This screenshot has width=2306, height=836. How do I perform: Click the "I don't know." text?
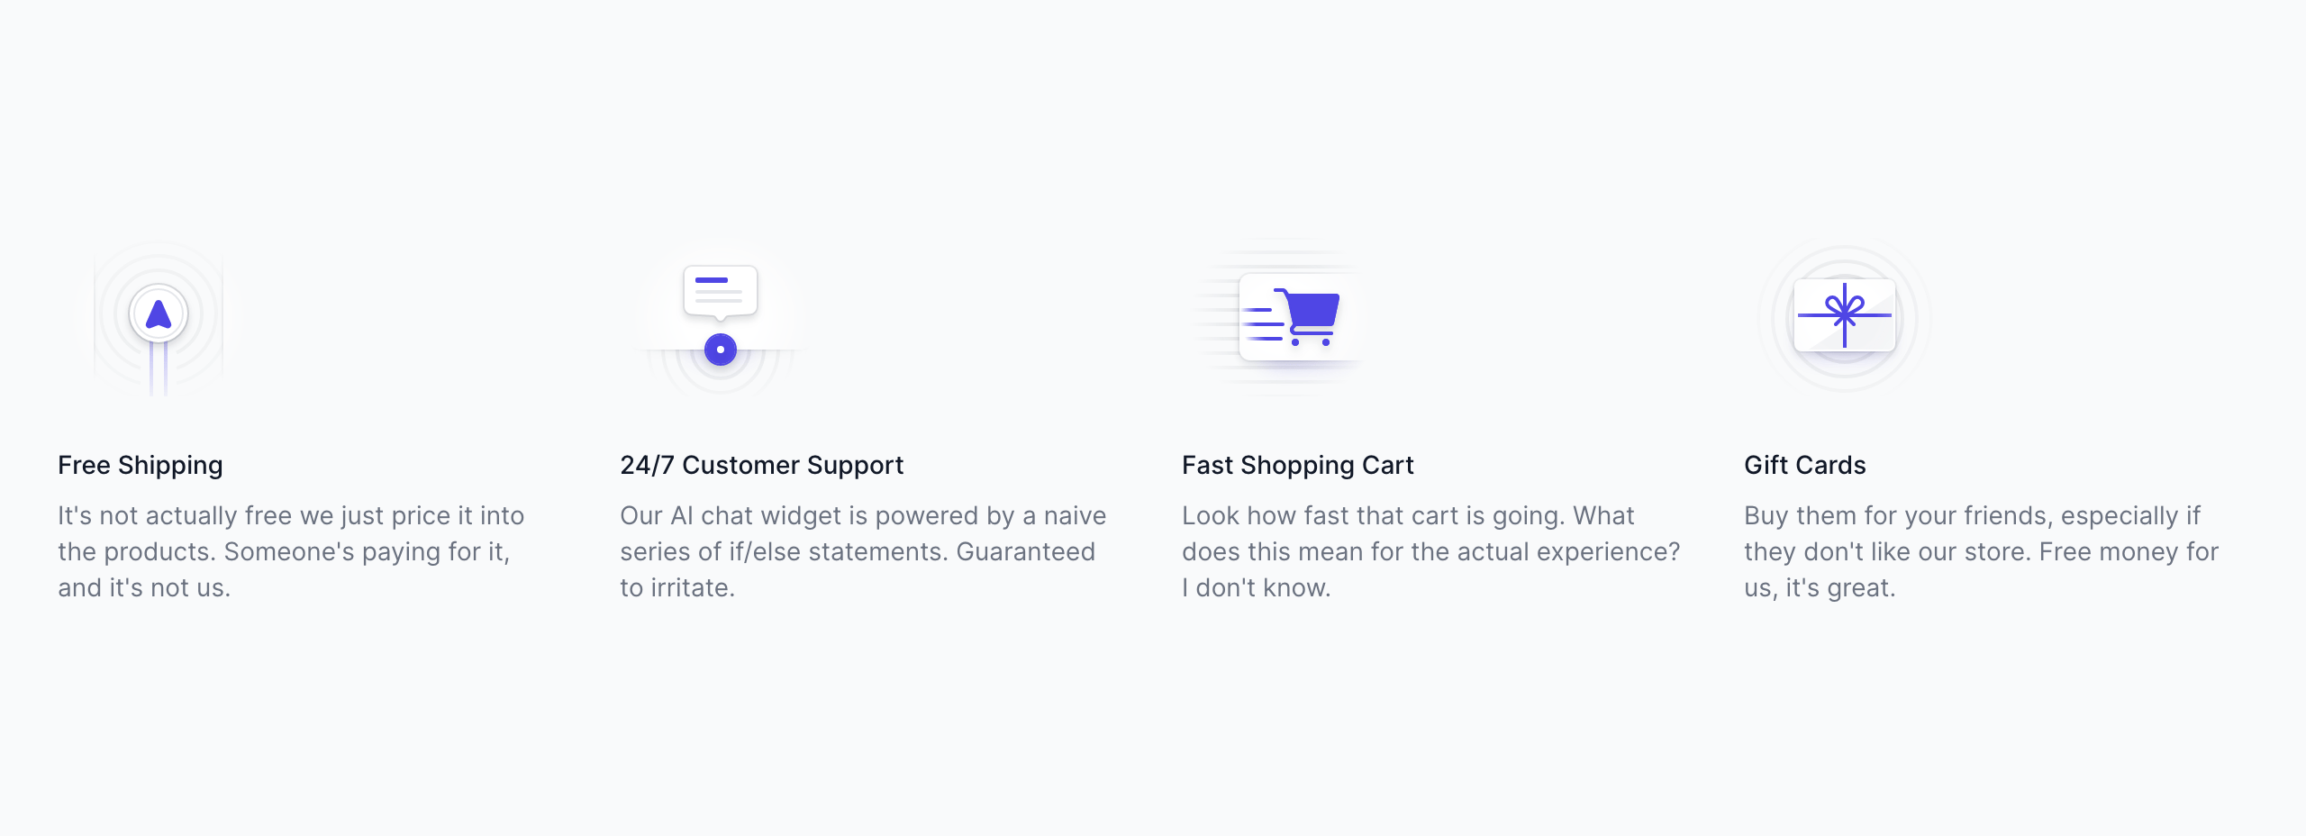coord(1256,587)
